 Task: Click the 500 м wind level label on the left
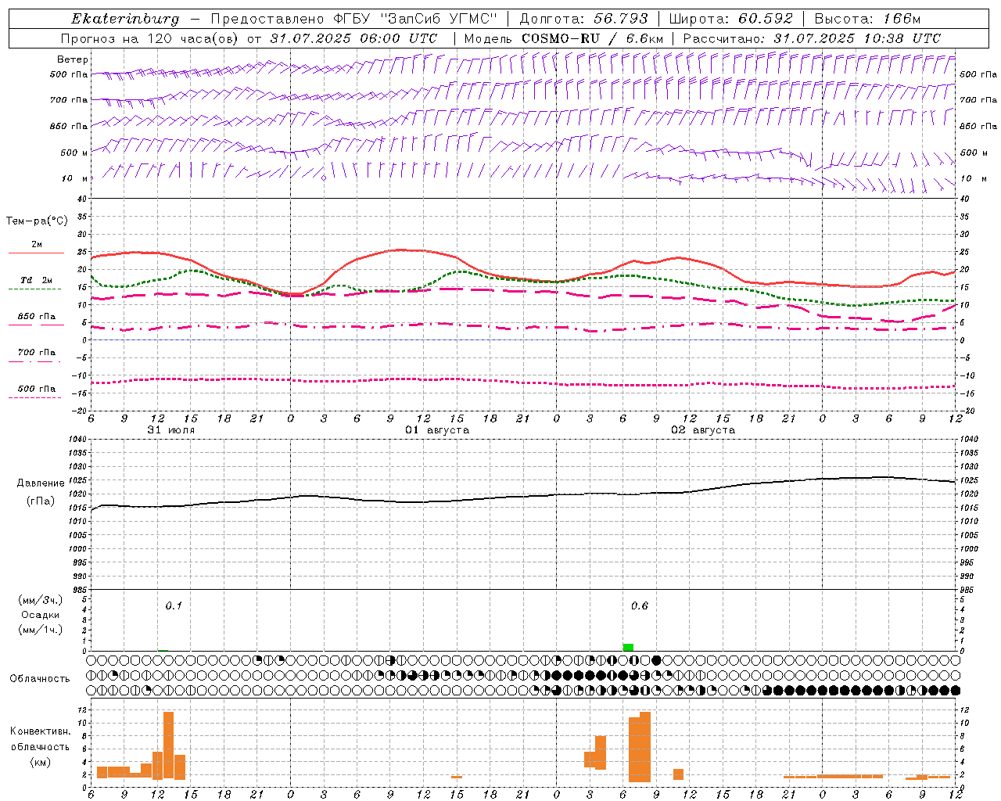coord(74,153)
